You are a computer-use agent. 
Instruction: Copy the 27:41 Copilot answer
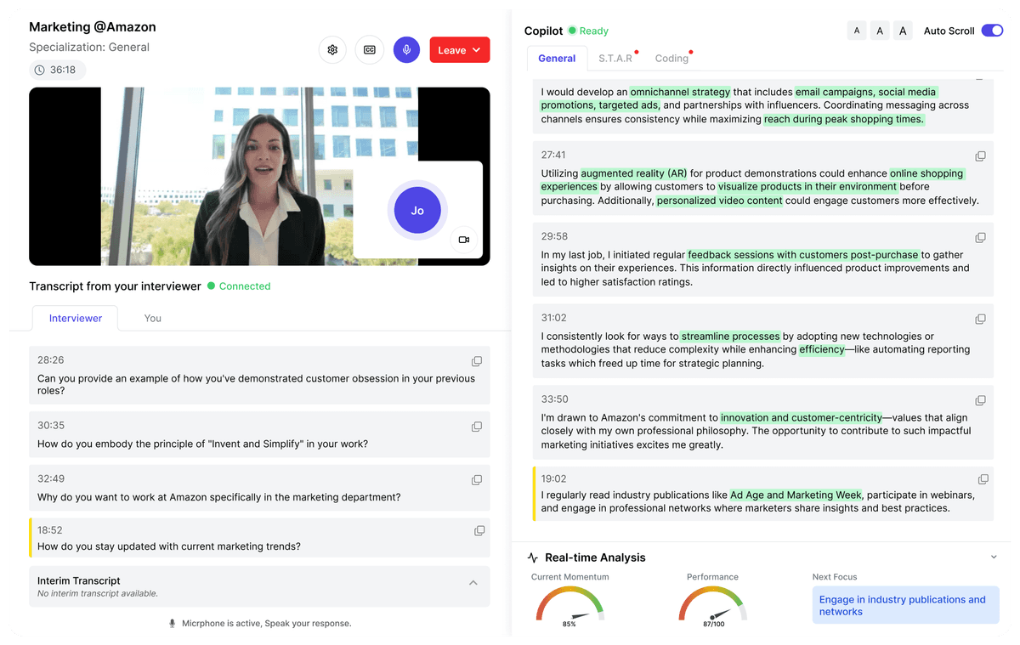(981, 156)
